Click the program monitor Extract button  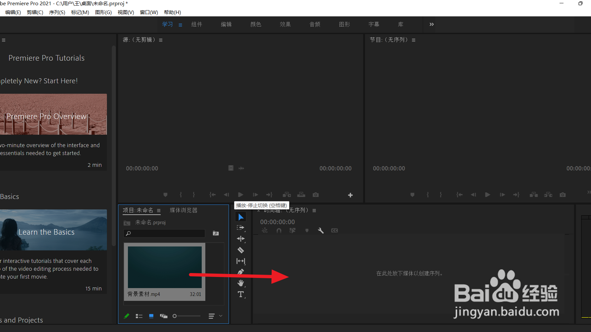pos(548,195)
